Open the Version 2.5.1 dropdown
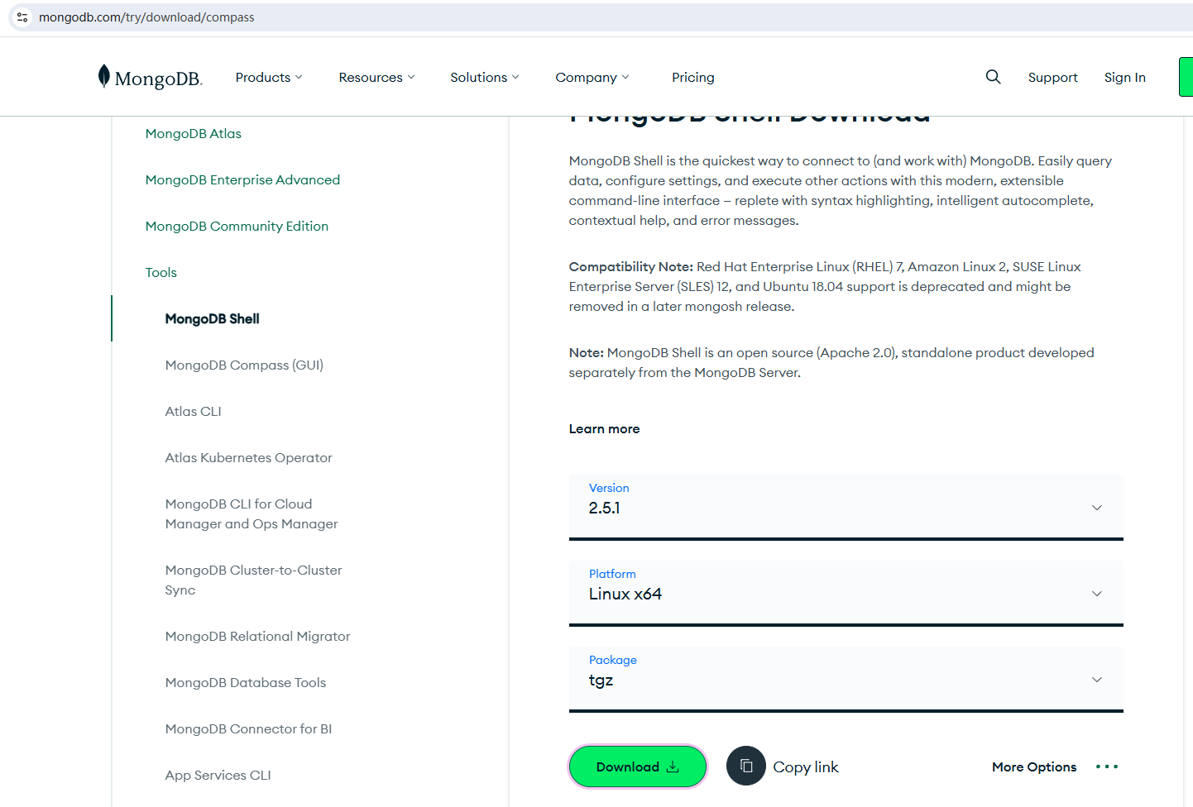This screenshot has height=807, width=1193. coord(846,507)
